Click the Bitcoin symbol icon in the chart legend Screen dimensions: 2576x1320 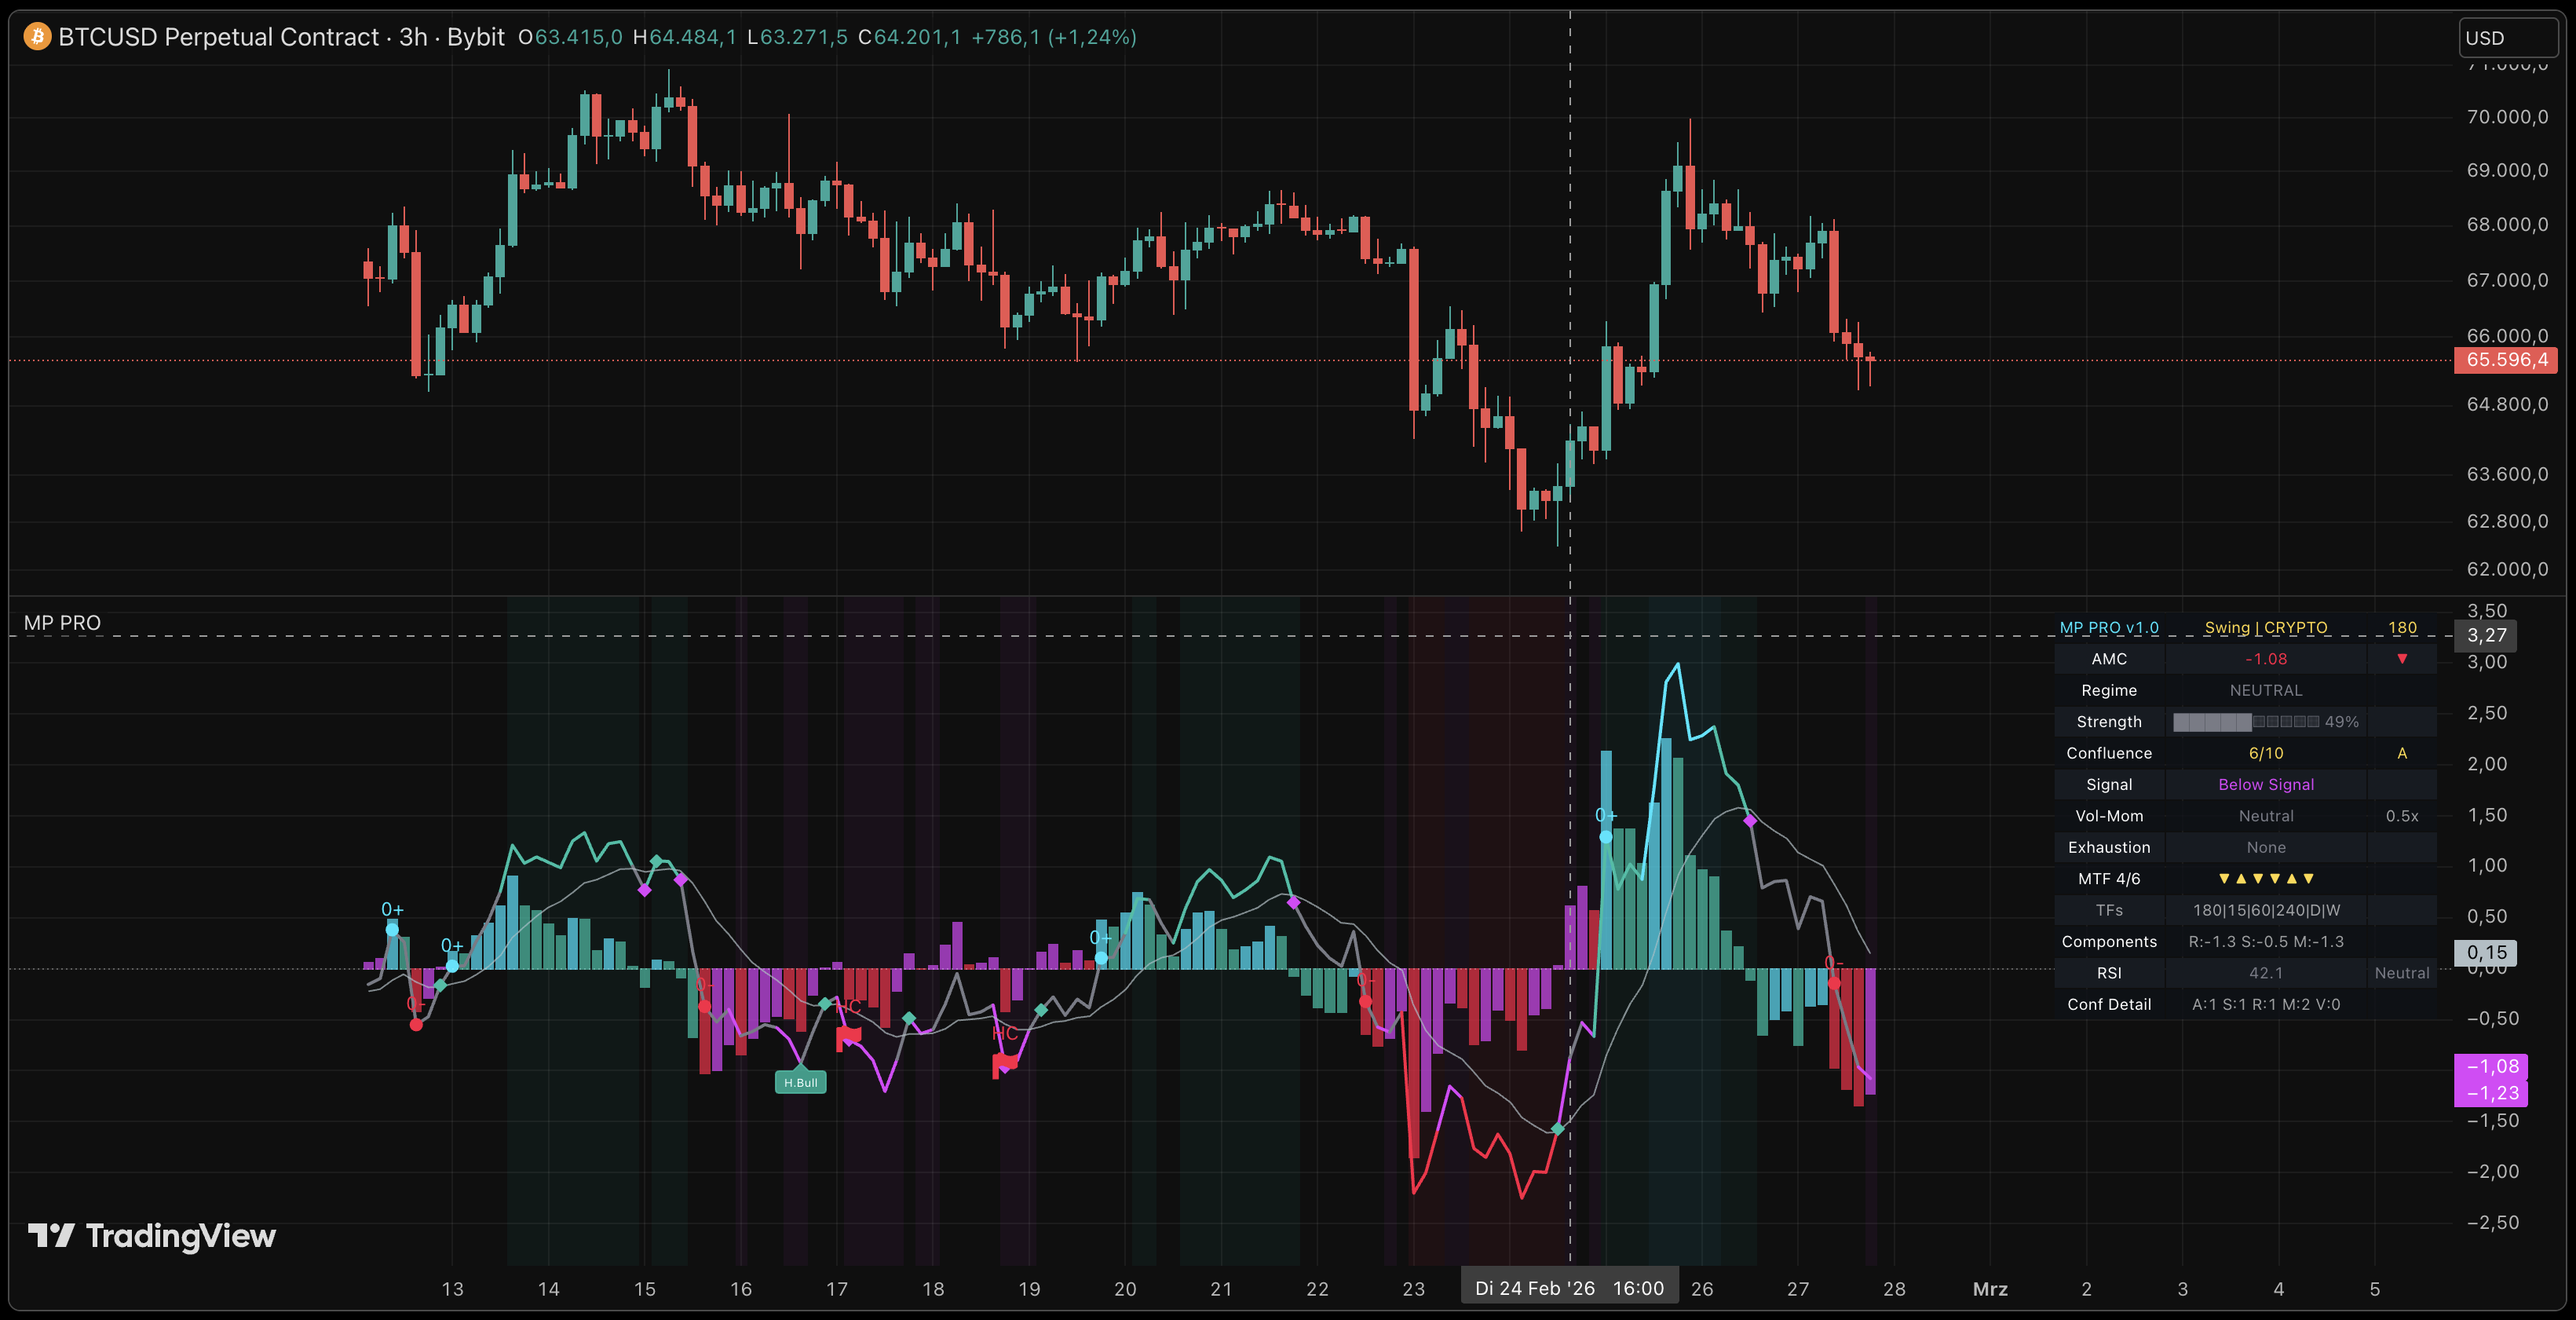click(x=35, y=37)
